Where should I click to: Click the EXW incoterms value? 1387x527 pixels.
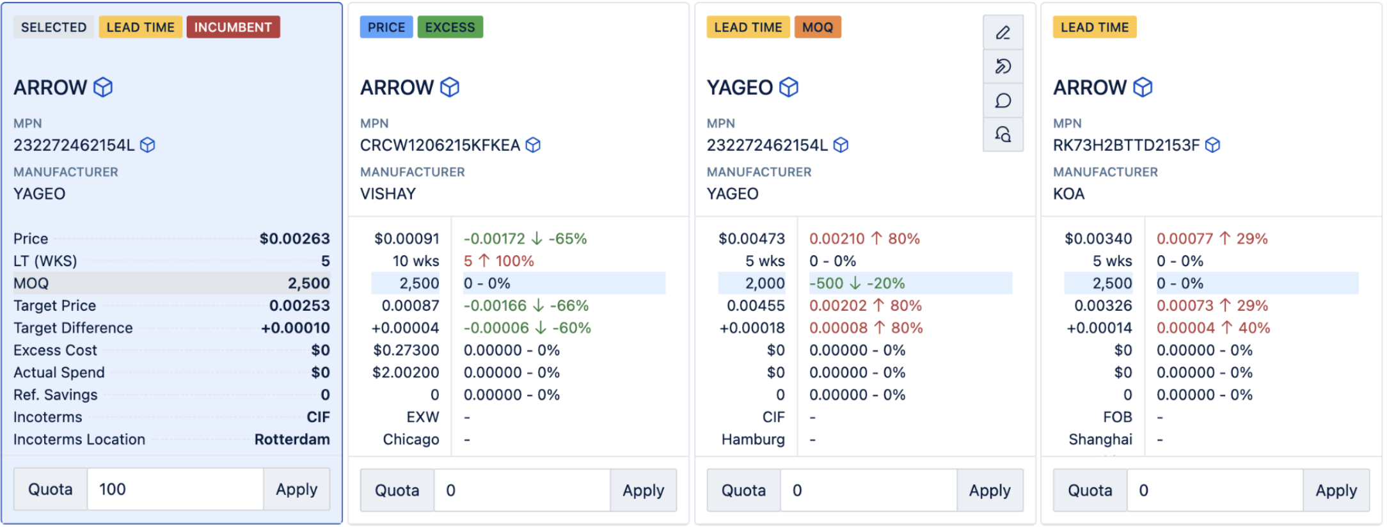[423, 417]
